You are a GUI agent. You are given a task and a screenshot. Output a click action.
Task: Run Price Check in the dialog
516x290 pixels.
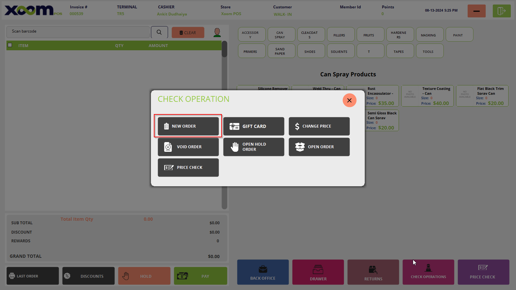[188, 168]
